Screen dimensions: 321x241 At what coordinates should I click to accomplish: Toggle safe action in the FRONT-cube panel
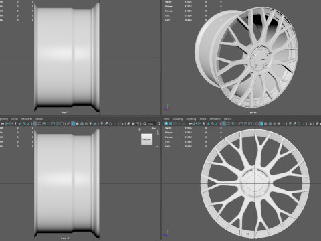58,123
